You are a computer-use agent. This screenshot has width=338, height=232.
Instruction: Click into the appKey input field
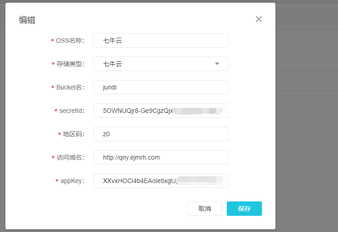click(x=161, y=181)
